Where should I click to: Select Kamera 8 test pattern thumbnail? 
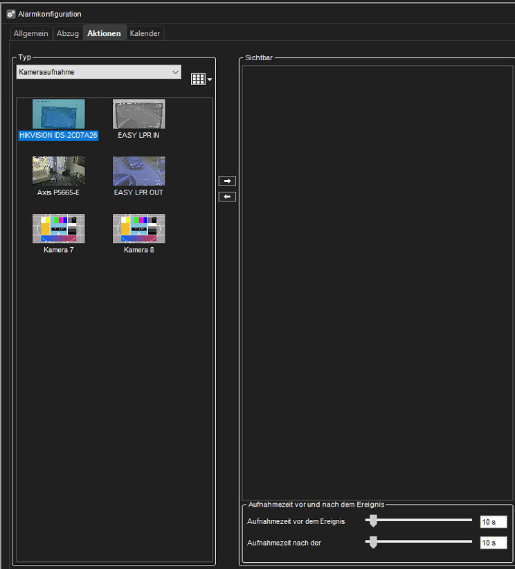coord(139,228)
